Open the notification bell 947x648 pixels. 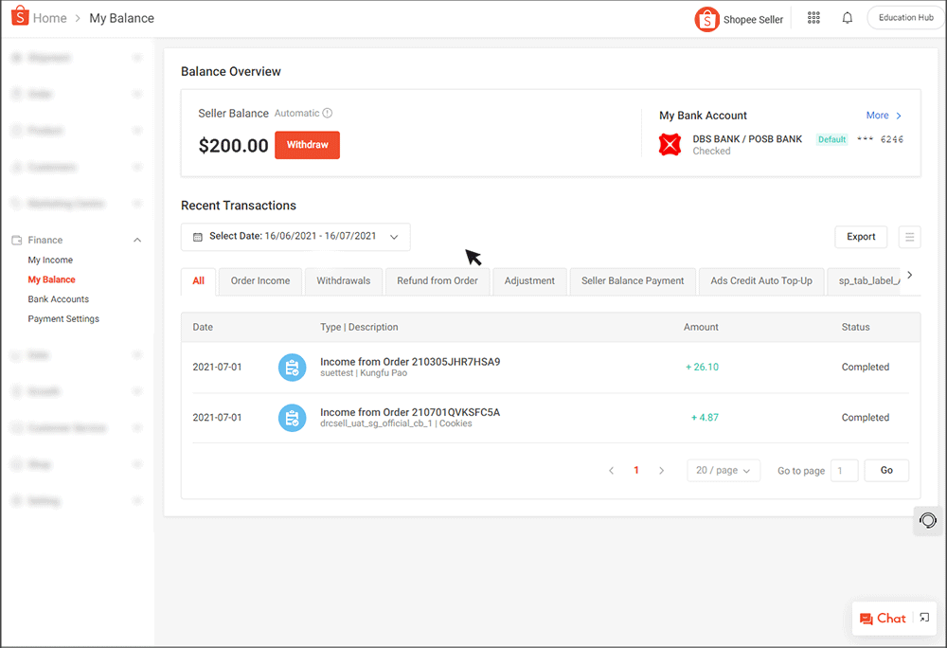pyautogui.click(x=847, y=17)
